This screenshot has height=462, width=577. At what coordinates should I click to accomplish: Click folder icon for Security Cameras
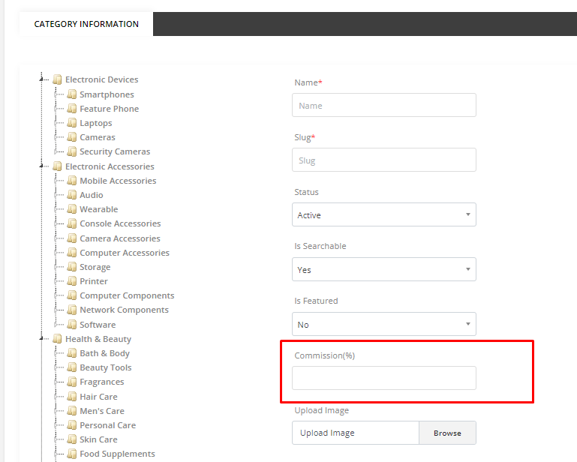click(72, 151)
